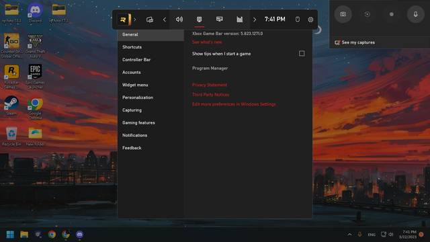Select the General settings tab

150,34
